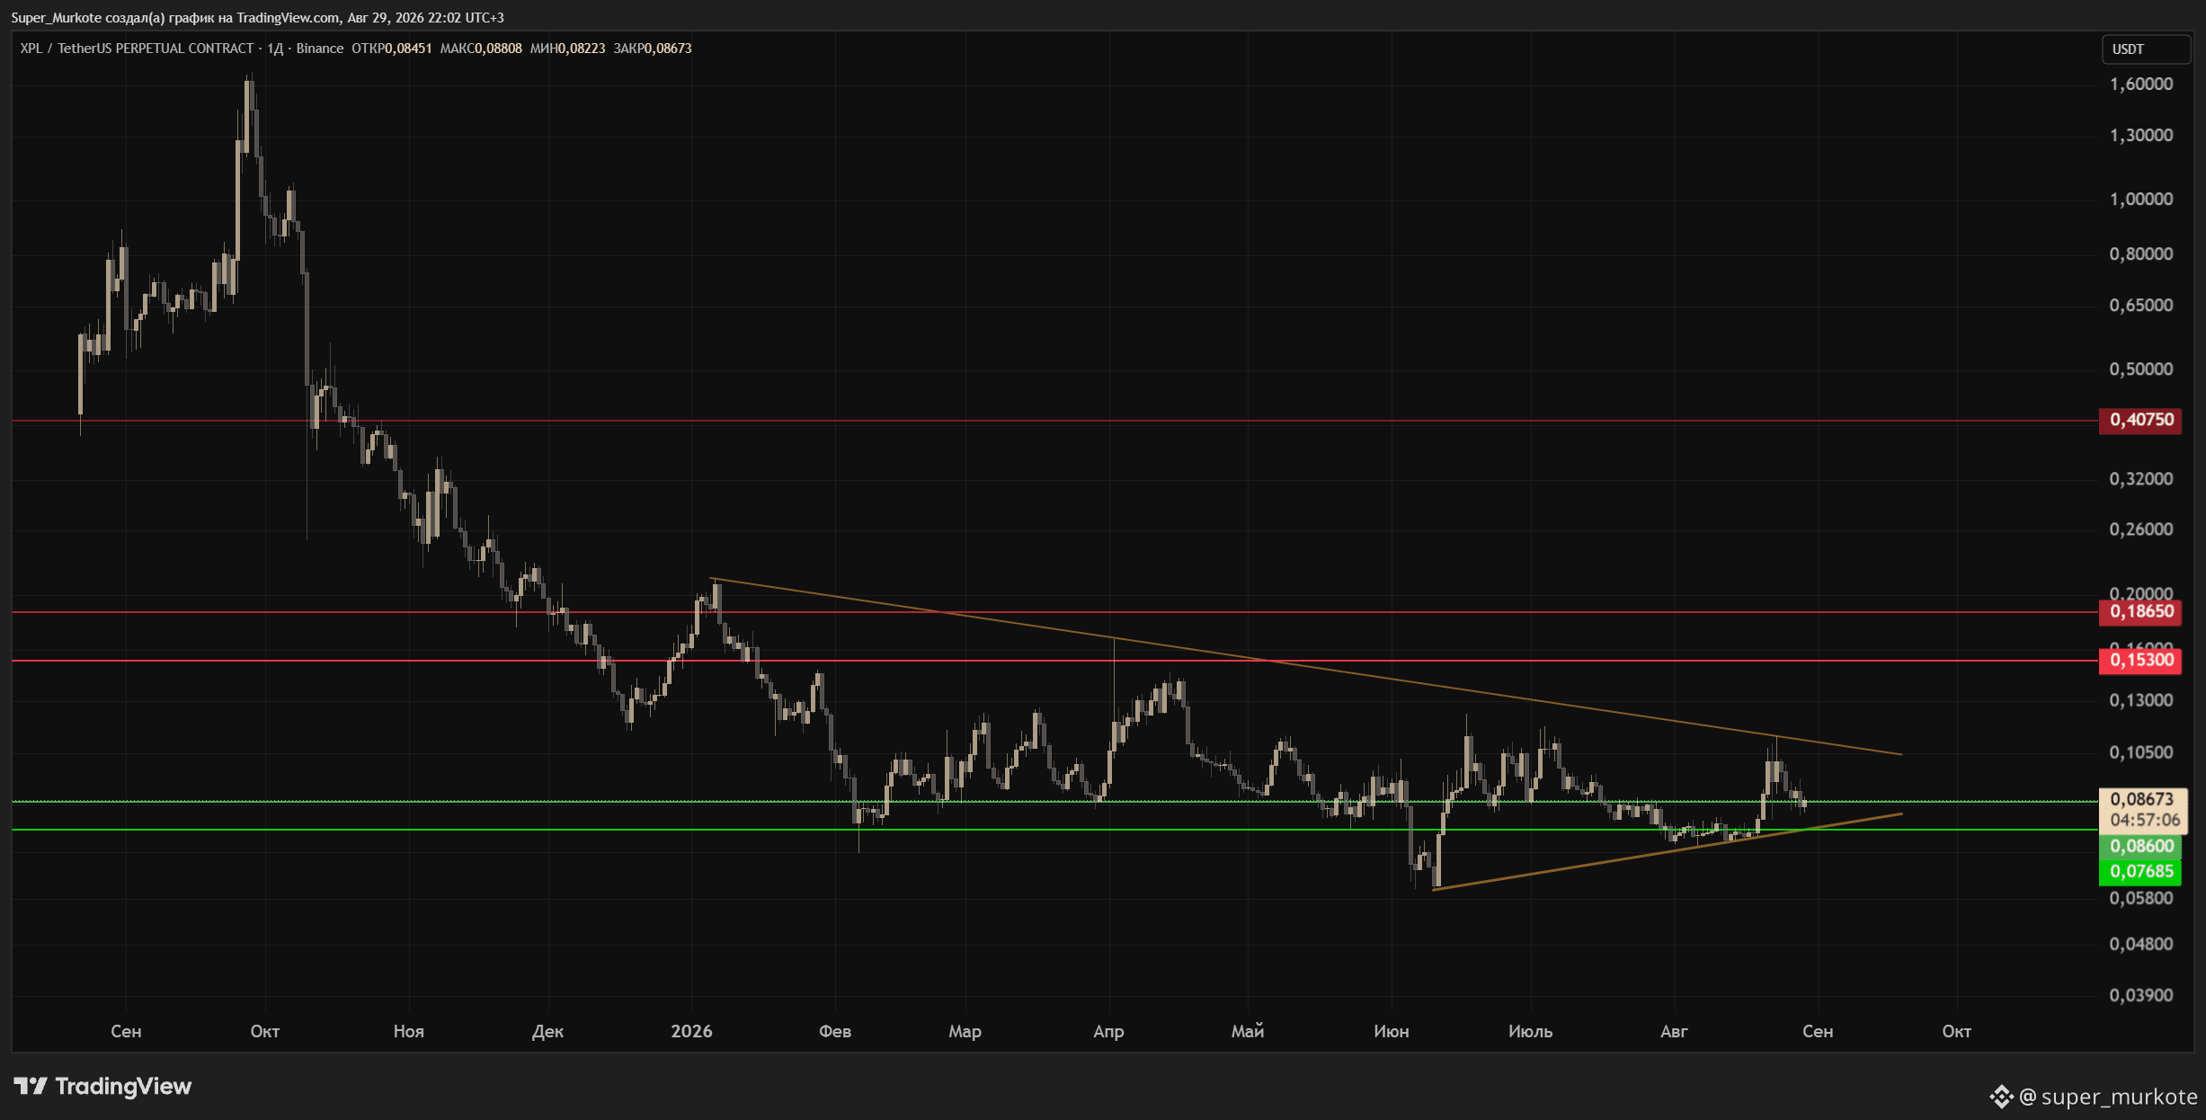
Task: Click the 0,13000 price axis label
Action: tap(2141, 700)
